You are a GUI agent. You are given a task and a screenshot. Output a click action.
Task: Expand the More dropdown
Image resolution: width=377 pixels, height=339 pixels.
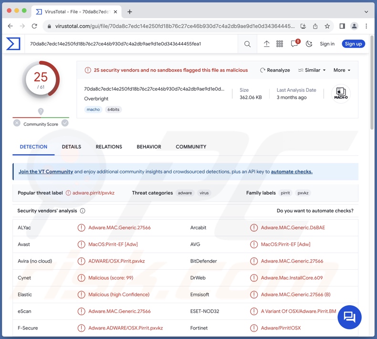pos(342,70)
